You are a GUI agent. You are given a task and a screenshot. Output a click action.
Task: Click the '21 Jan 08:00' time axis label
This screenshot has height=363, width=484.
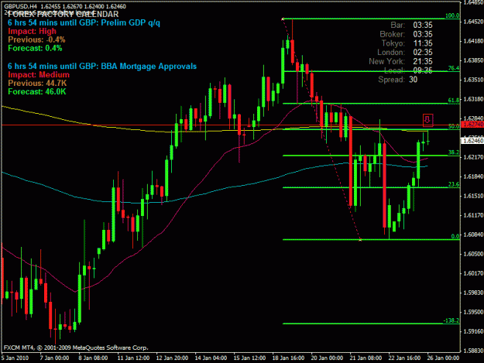[366, 358]
